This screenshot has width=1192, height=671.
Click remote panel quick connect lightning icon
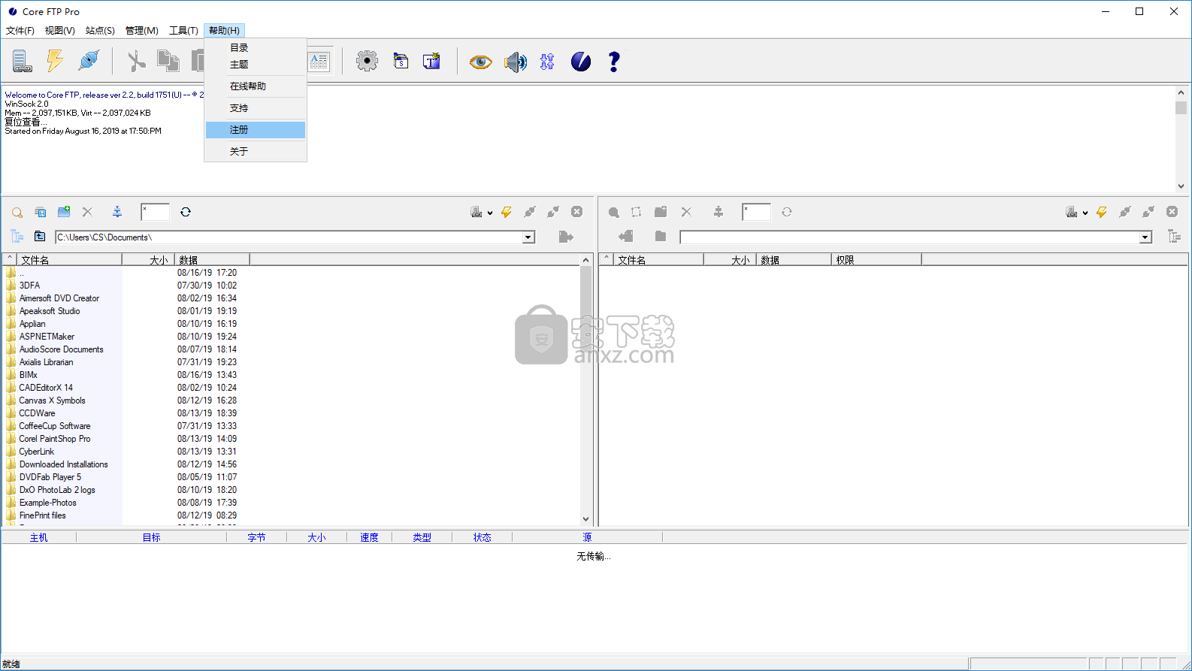1102,212
